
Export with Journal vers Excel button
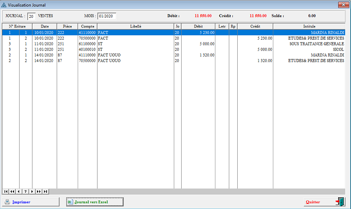(95, 202)
